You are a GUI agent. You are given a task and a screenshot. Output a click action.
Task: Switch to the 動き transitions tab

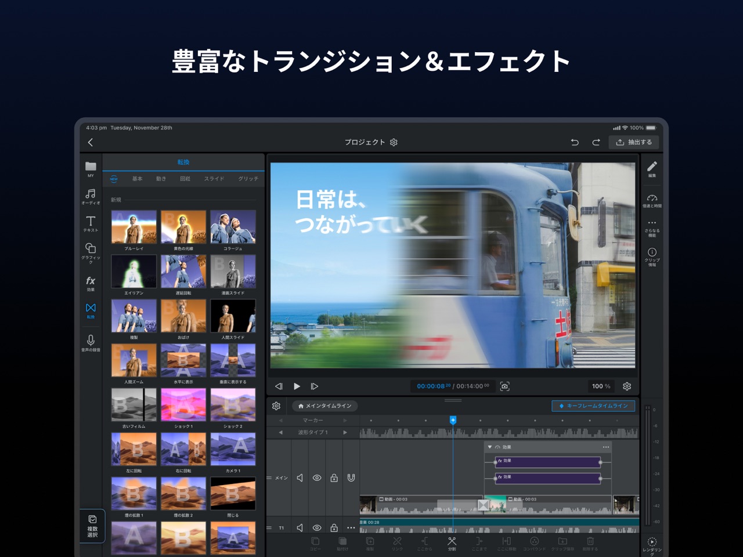(x=161, y=179)
